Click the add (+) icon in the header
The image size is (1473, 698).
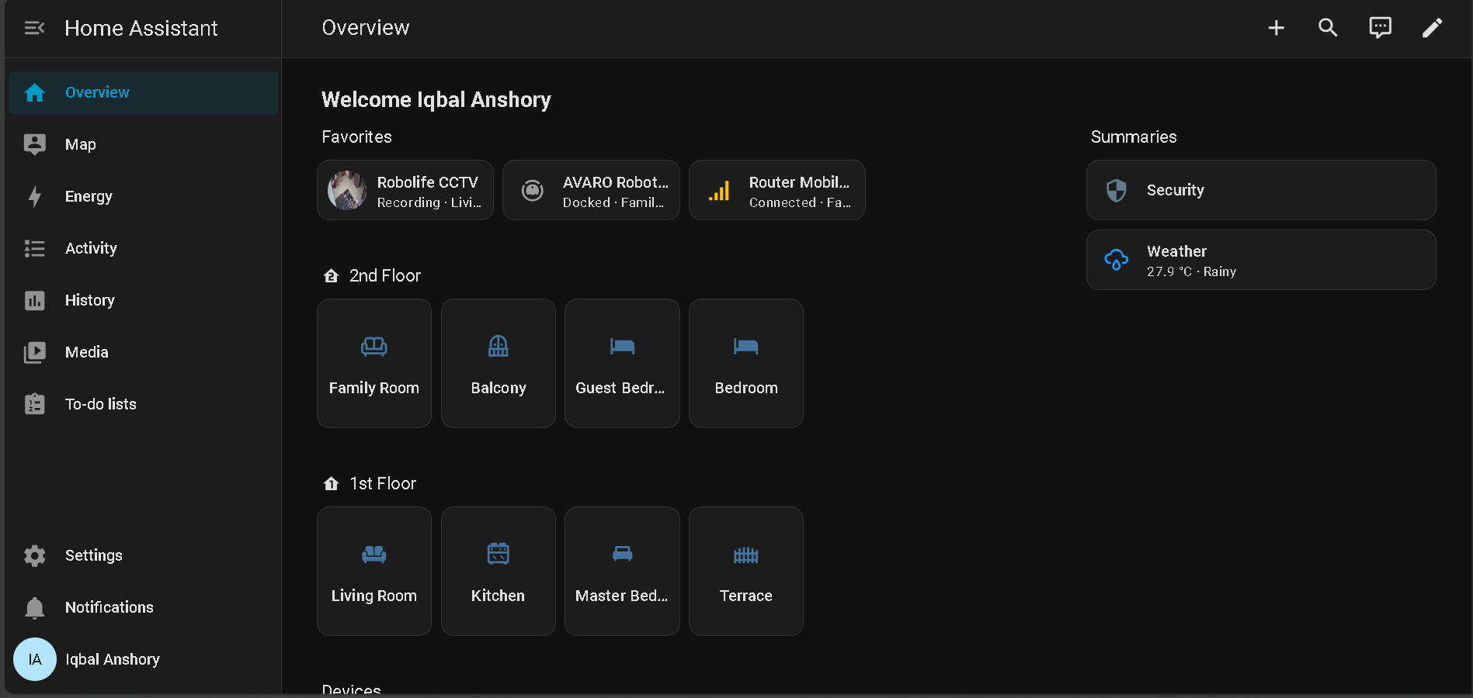(x=1276, y=28)
